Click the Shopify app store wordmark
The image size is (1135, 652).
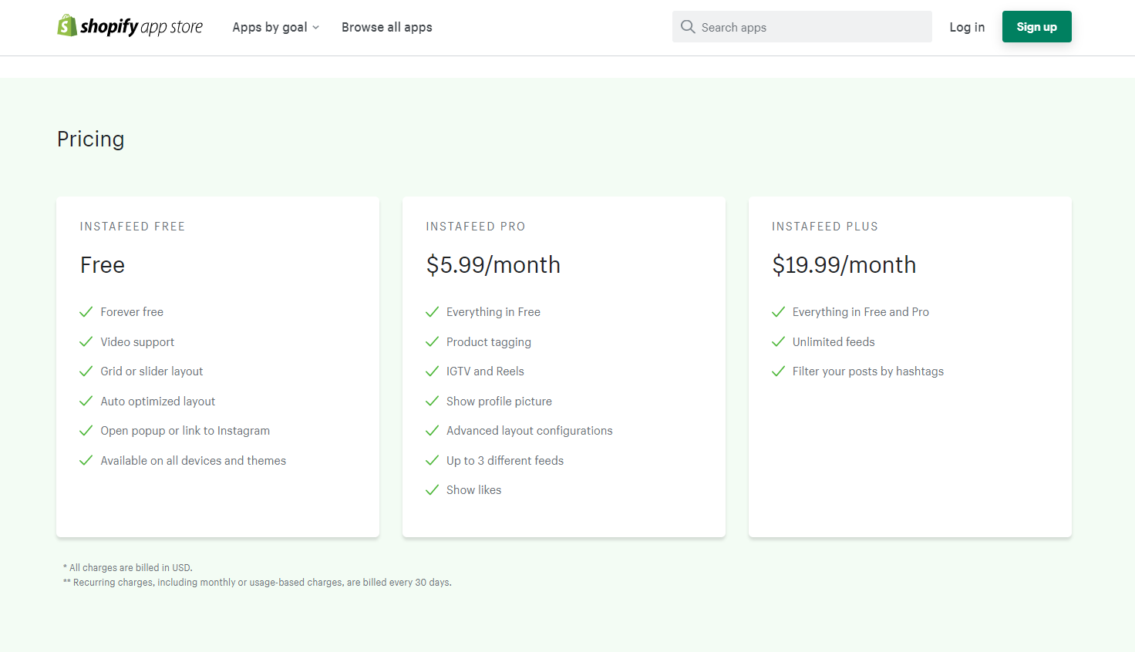coord(142,27)
